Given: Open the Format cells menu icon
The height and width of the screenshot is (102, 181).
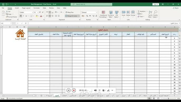Looking at the screenshot, I should 133,12.
